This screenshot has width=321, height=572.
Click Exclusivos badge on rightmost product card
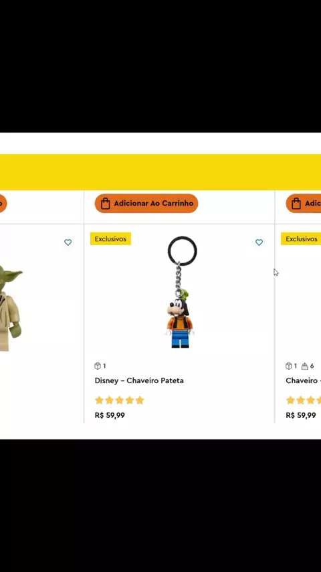301,239
